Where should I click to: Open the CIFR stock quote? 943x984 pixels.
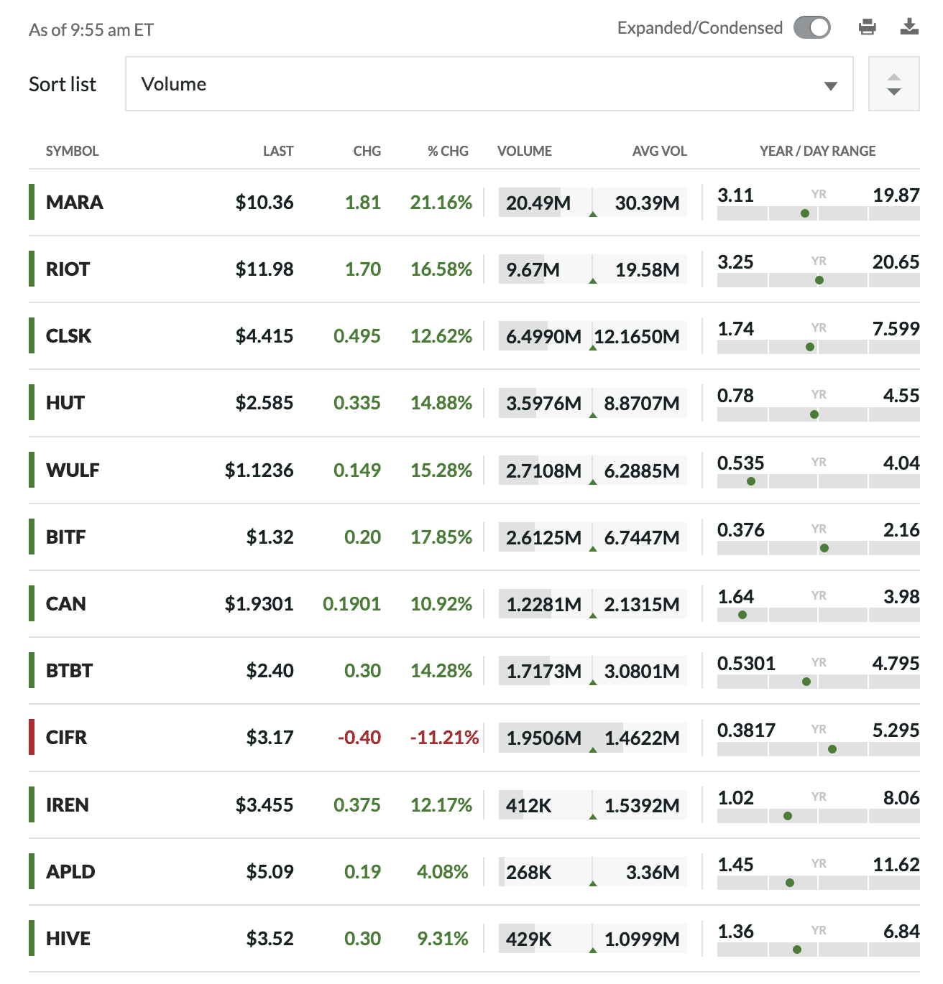click(66, 738)
